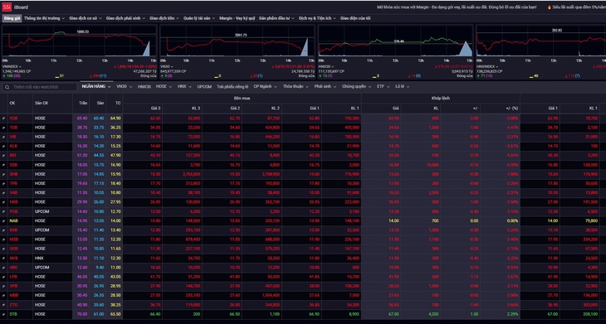This screenshot has height=324, width=606.
Task: Click the pin icon beside VCB row
Action: pyautogui.click(x=4, y=118)
